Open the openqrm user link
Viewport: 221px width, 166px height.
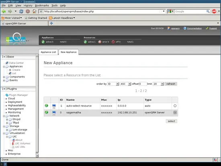click(175, 29)
